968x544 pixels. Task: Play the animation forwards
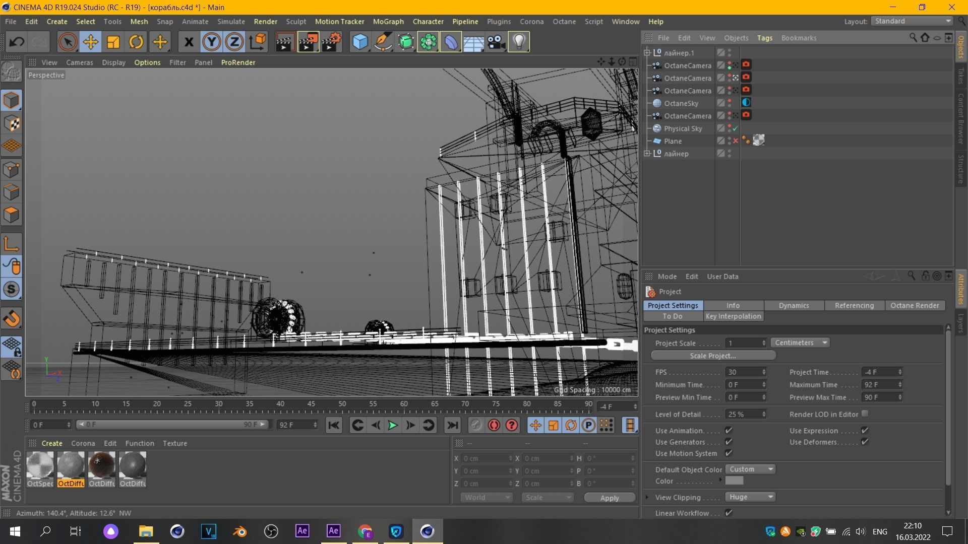(393, 425)
